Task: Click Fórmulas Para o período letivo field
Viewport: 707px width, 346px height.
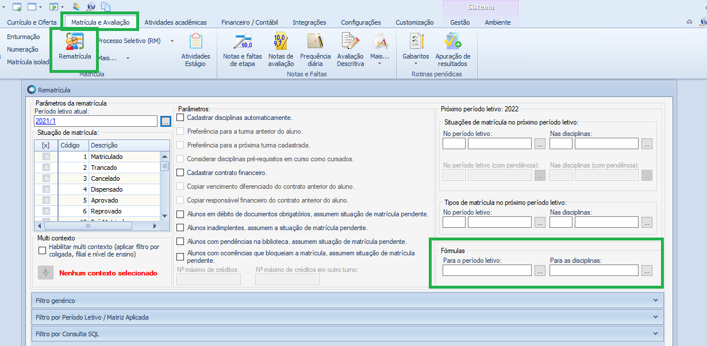Action: coord(487,271)
